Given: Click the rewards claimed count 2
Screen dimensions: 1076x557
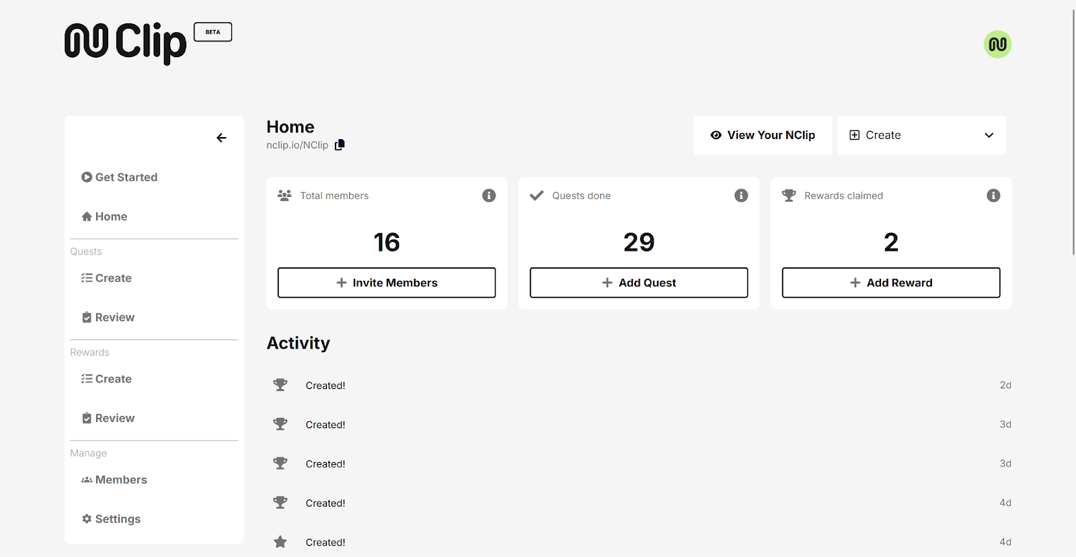Looking at the screenshot, I should point(891,242).
